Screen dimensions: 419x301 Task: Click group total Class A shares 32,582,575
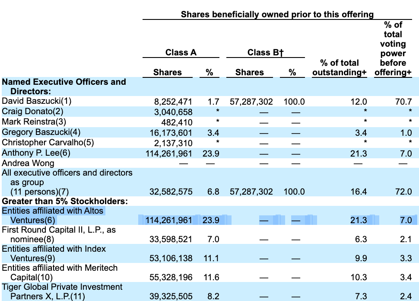[x=171, y=192]
